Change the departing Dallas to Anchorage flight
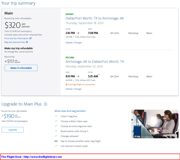Screen dimensions: 180x160 pyautogui.click(x=78, y=43)
